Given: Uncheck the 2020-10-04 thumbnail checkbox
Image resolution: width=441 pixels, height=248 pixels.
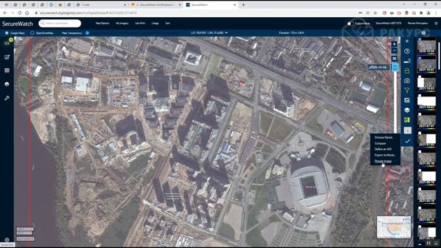Looking at the screenshot, I should pos(420,40).
